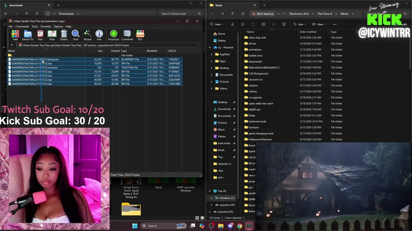Screen dimensions: 412x231
Task: Open OBS Studio from the taskbar
Action: coord(211,226)
